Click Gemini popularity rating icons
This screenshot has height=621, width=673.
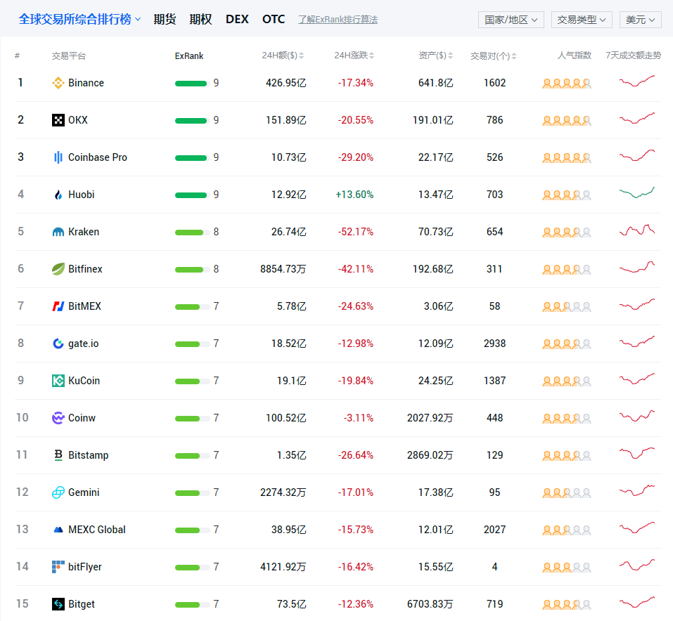(x=567, y=493)
